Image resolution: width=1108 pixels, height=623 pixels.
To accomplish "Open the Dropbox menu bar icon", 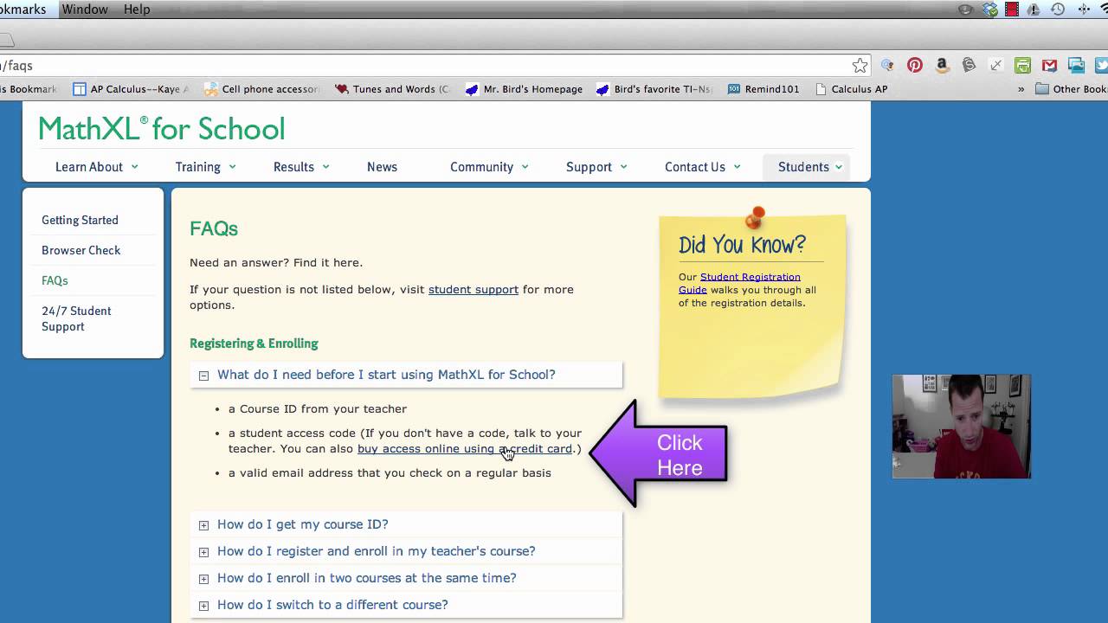I will pyautogui.click(x=990, y=10).
